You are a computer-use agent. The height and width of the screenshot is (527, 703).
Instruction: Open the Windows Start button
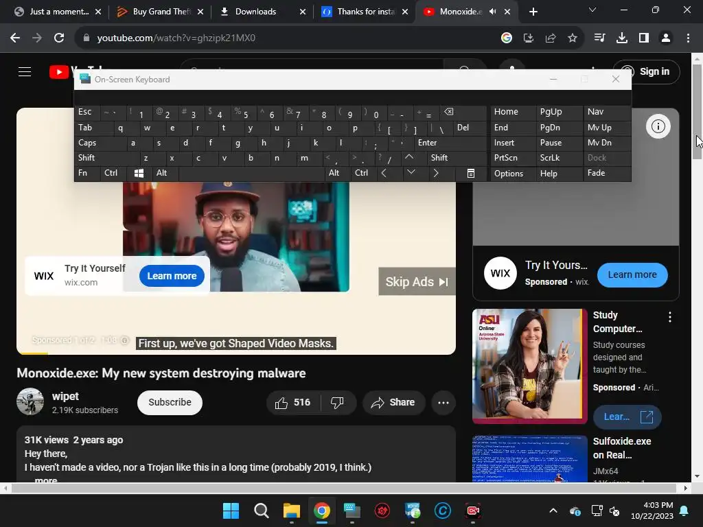(231, 511)
